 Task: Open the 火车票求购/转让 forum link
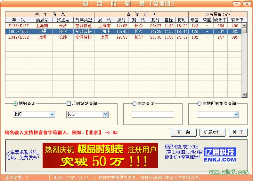[23, 155]
